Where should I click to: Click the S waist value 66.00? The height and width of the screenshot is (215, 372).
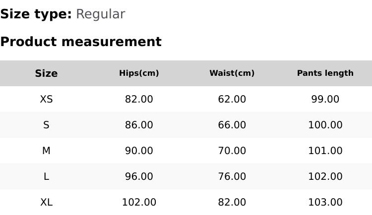232,125
